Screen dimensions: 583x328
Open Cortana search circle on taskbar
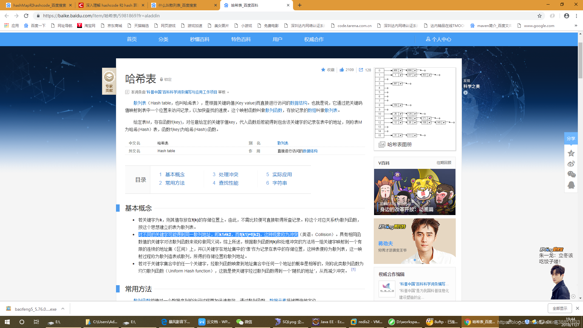tap(22, 322)
